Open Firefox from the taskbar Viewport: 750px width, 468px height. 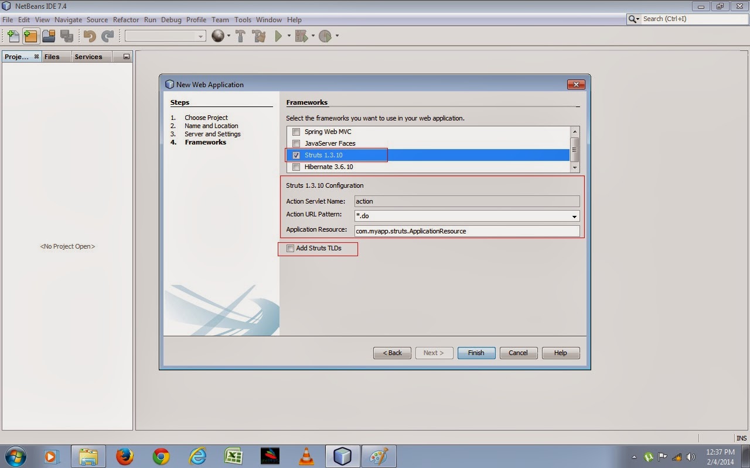124,456
